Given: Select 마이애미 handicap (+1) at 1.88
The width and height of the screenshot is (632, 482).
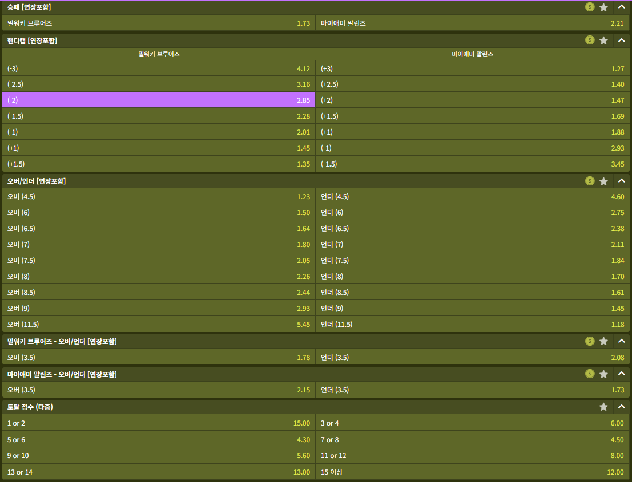Looking at the screenshot, I should tap(472, 132).
